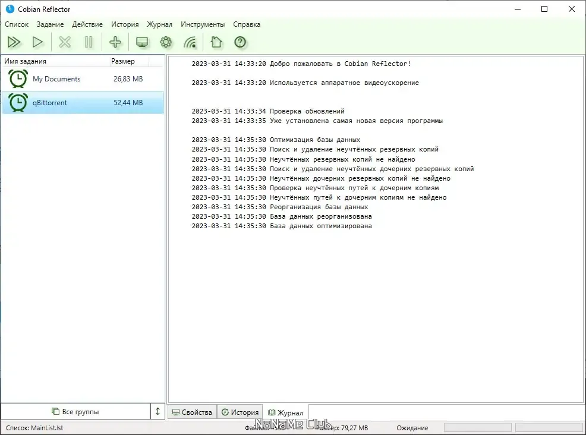This screenshot has width=586, height=435.
Task: Switch to the Свойства tab
Action: [193, 412]
